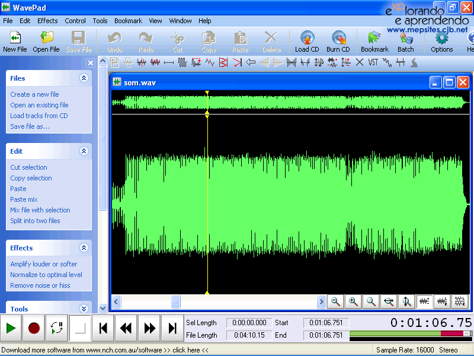474x356 pixels.
Task: Click the Fast Forward button
Action: pos(149,328)
